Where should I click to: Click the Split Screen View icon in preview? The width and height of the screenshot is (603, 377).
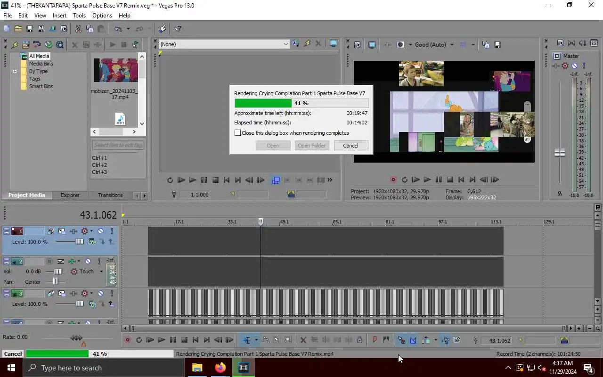click(400, 45)
